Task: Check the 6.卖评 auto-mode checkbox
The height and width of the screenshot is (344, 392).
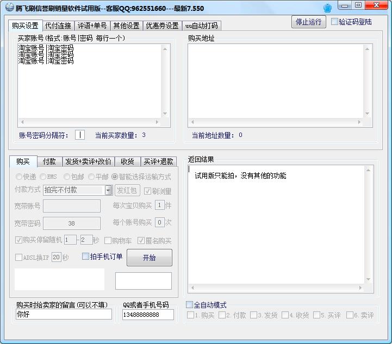Action: (x=350, y=315)
